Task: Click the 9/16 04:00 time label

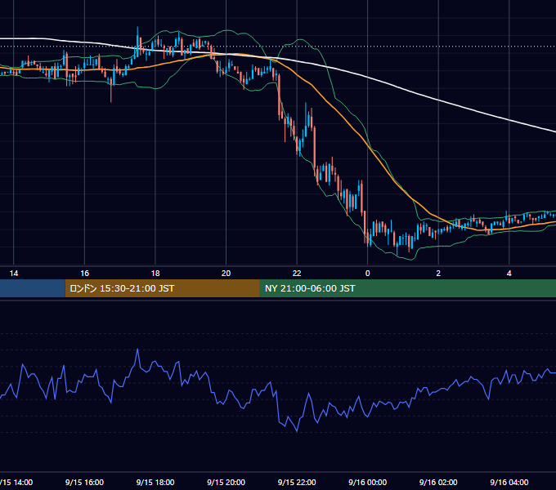Action: [x=509, y=482]
